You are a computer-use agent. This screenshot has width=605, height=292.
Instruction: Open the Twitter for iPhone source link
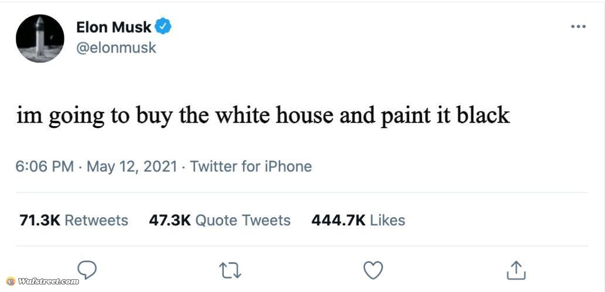(x=251, y=166)
